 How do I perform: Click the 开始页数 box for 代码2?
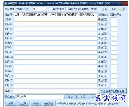coord(114,20)
